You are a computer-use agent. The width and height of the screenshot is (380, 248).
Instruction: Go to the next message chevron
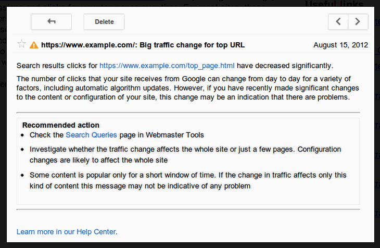(x=358, y=22)
